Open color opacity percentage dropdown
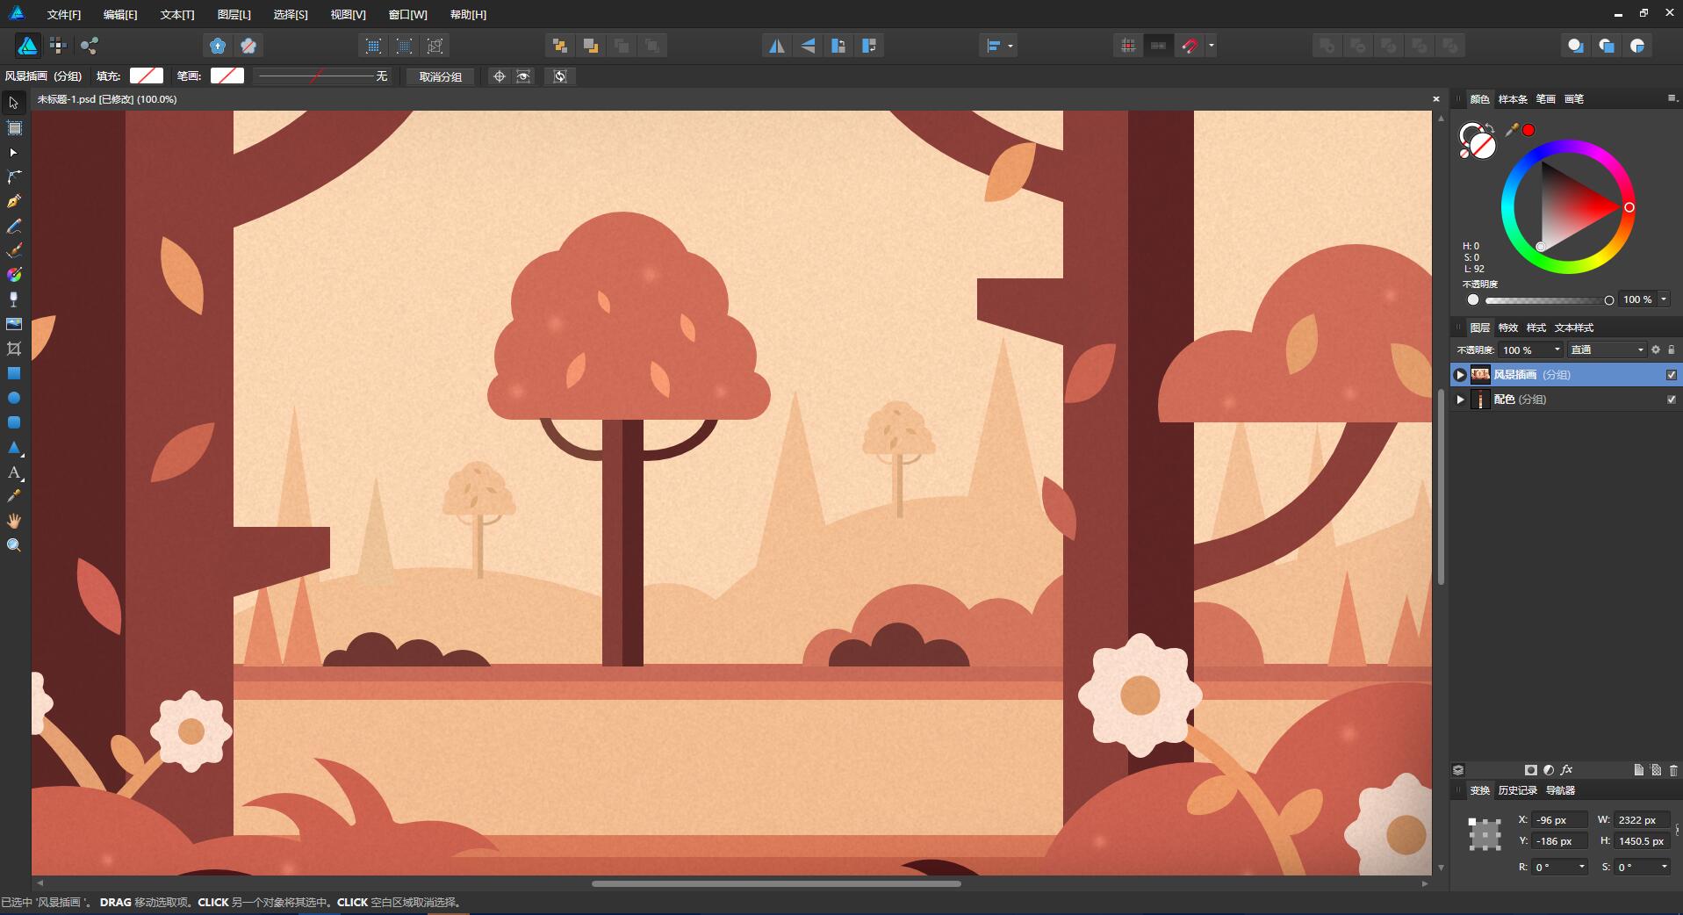 [x=1664, y=299]
